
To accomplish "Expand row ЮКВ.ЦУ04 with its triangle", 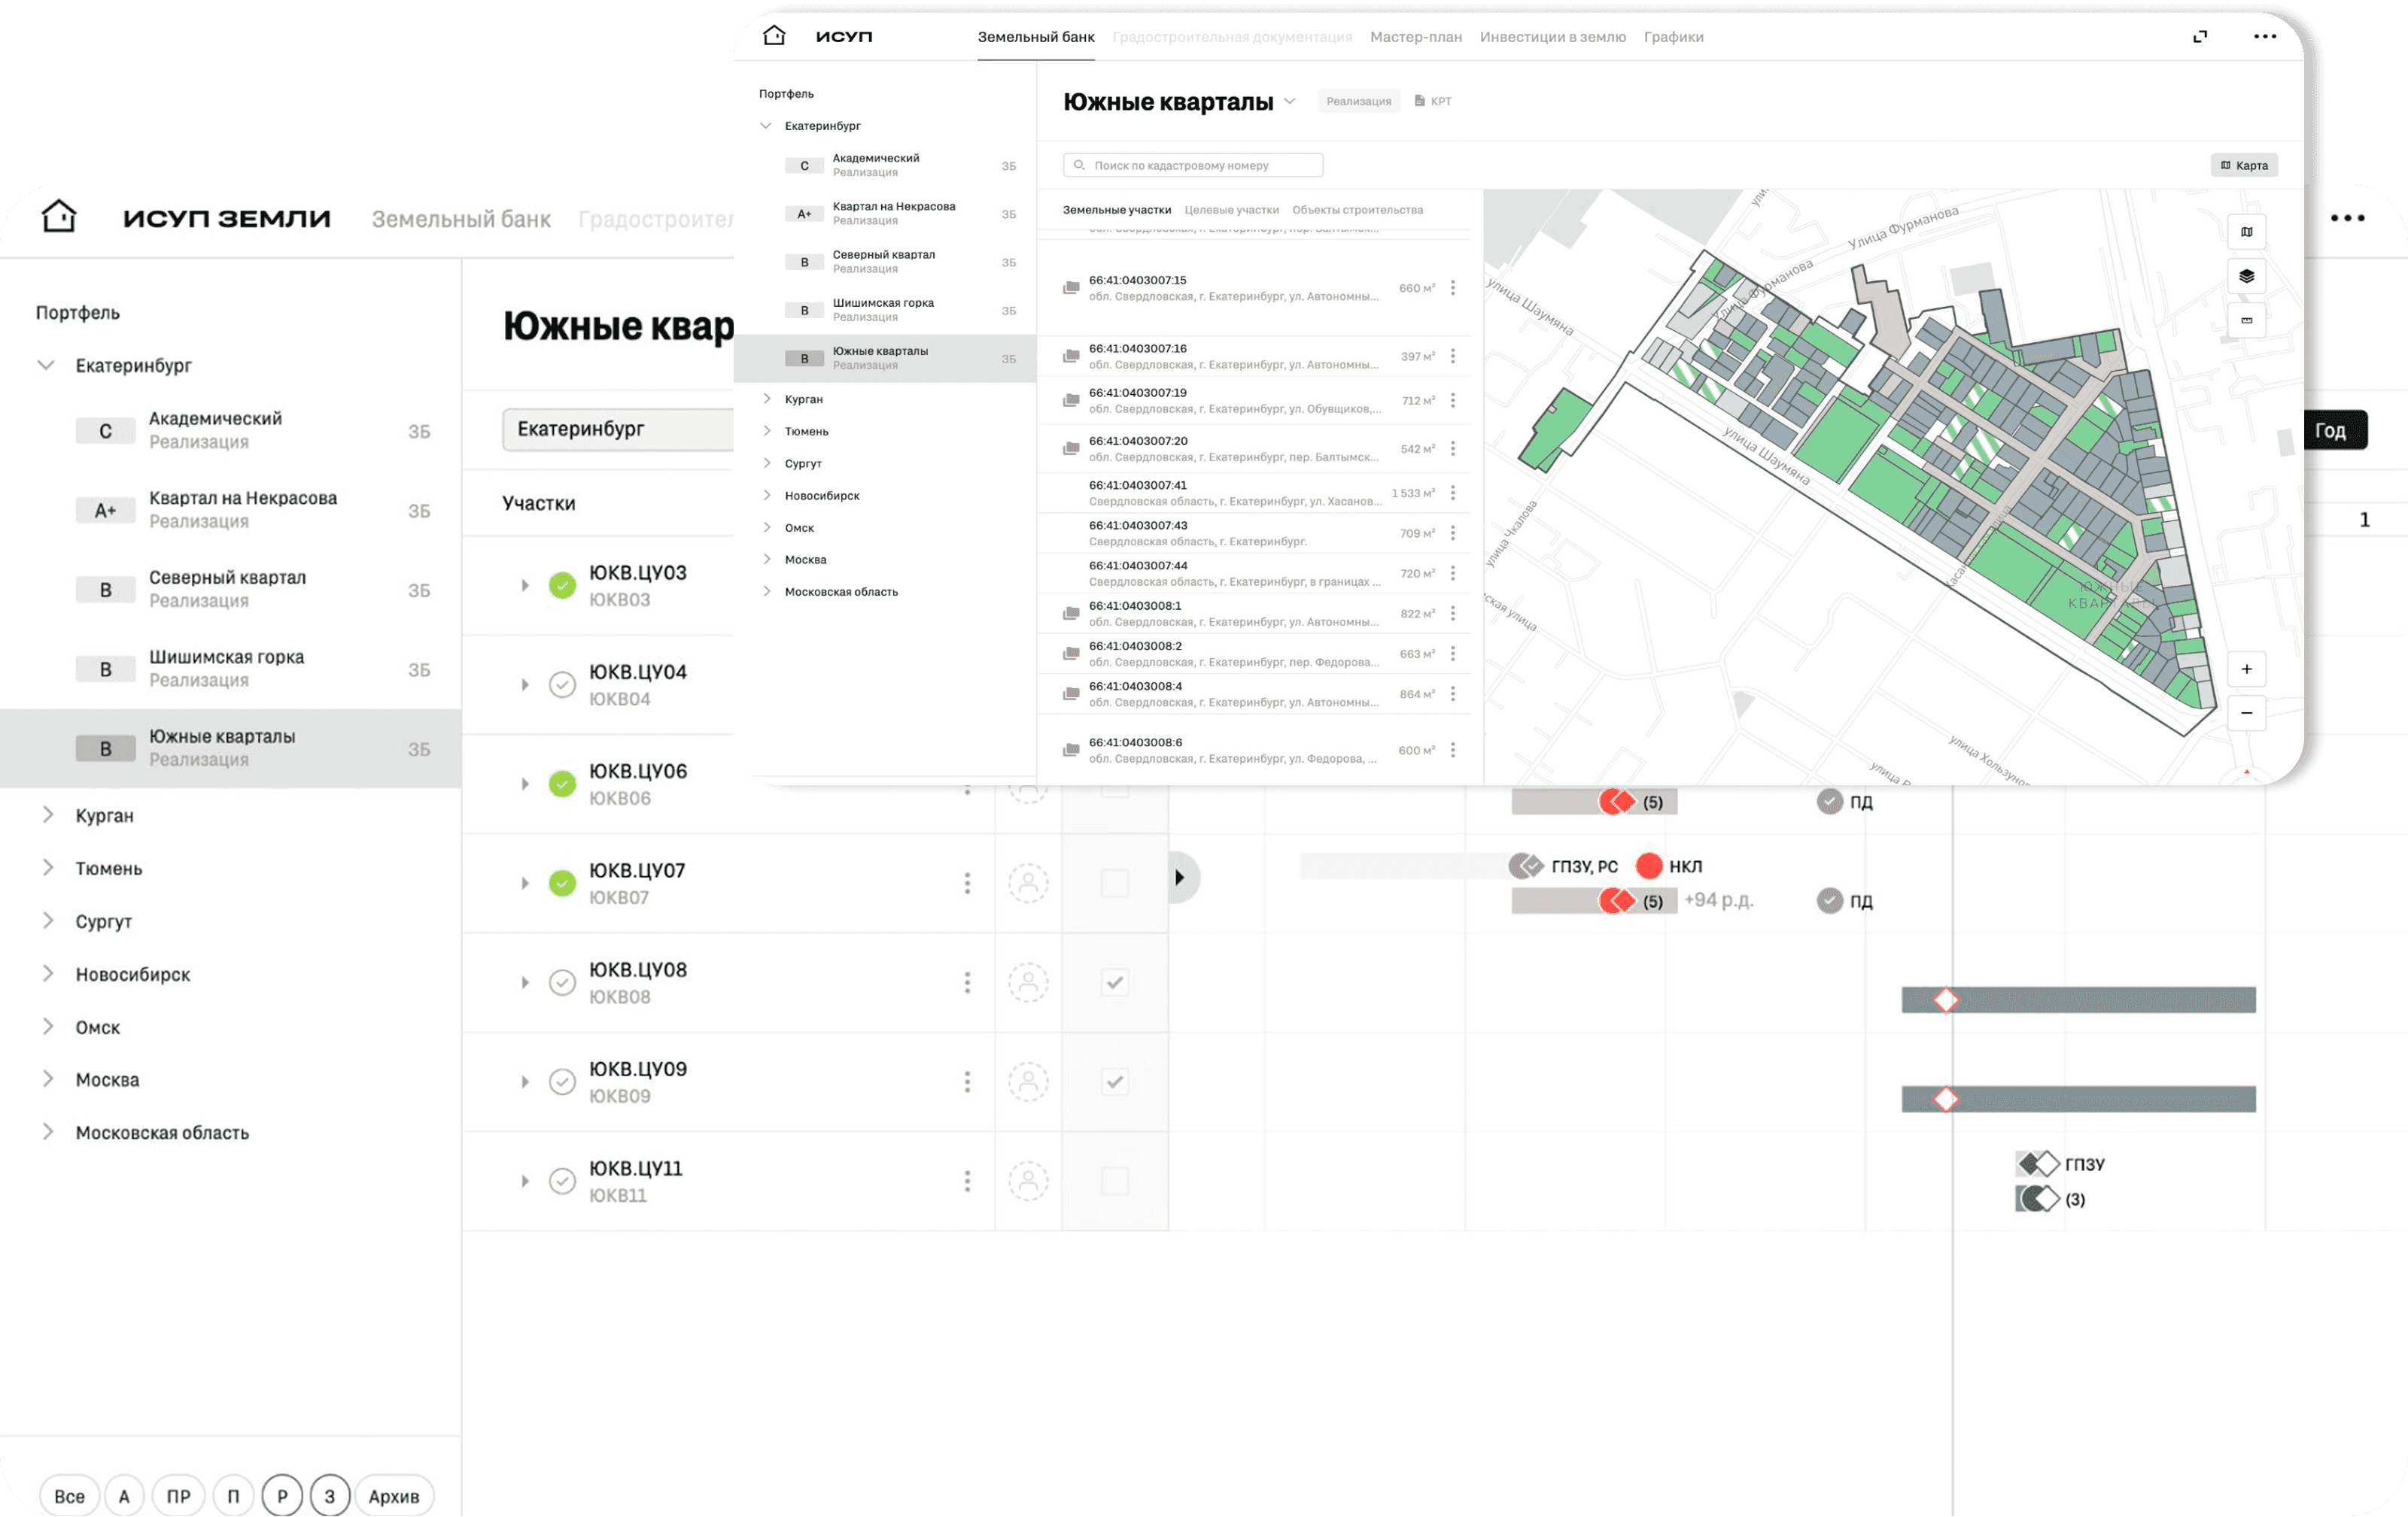I will click(525, 684).
